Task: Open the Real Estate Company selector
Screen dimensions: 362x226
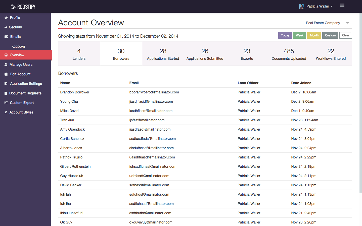Action: 323,23
